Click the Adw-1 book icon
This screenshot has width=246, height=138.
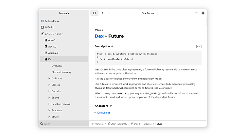click(x=46, y=40)
